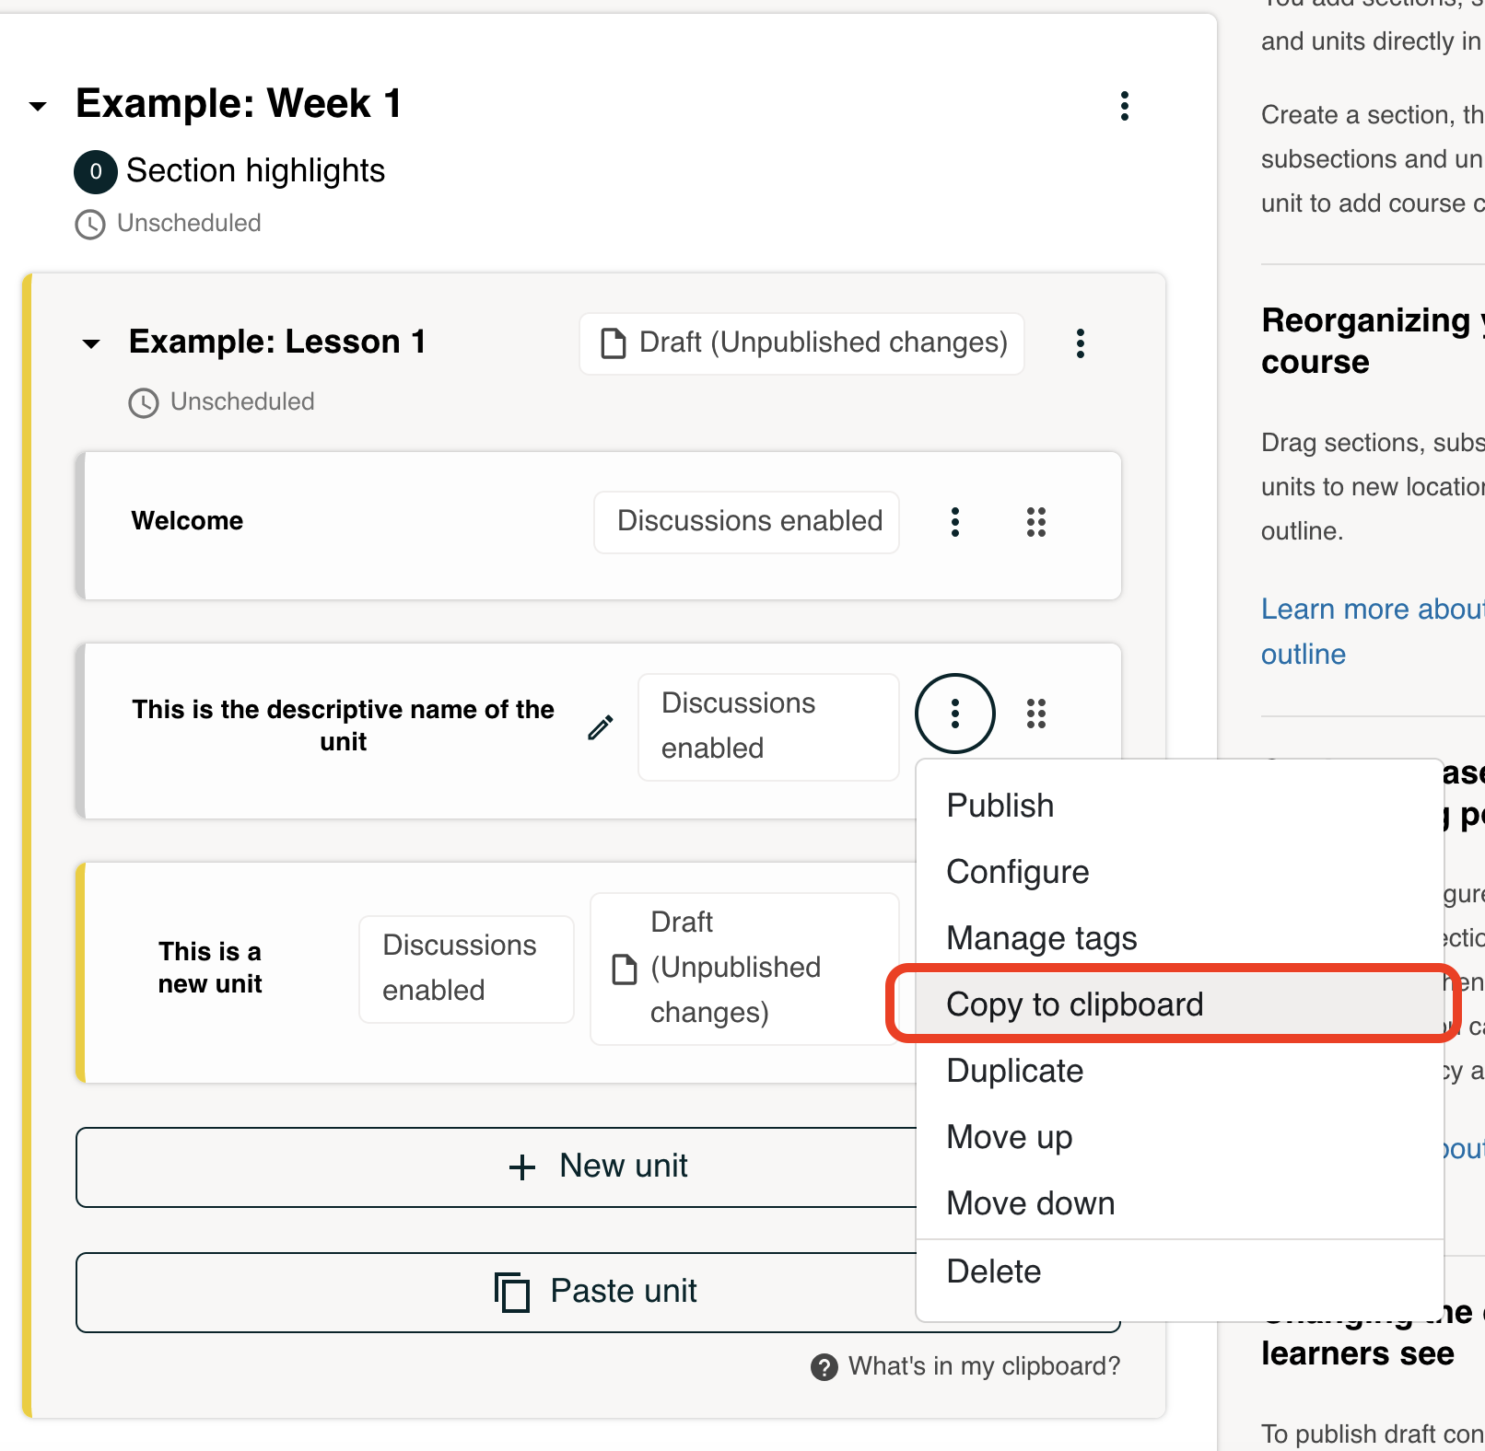Image resolution: width=1485 pixels, height=1451 pixels.
Task: Select Configure from the unit menu
Action: 1017,872
